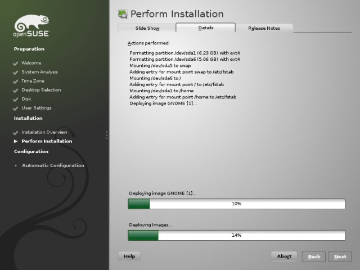Select the Desktop Selection step

[x=41, y=90]
